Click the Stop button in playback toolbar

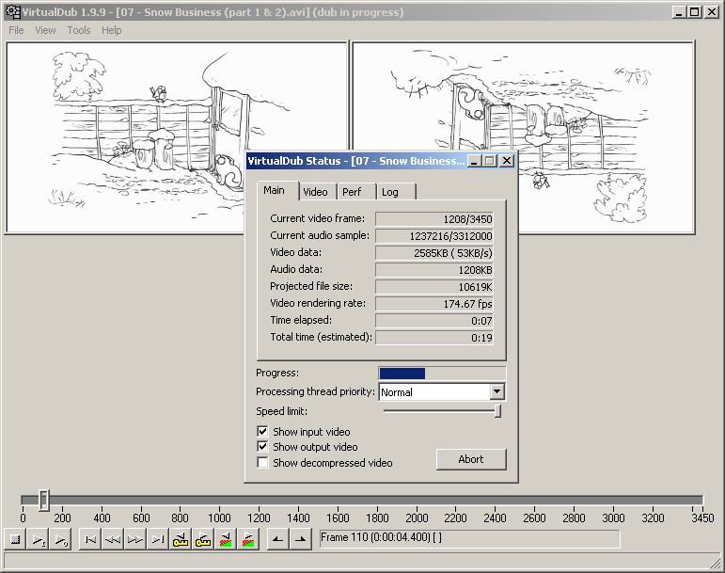pos(15,539)
